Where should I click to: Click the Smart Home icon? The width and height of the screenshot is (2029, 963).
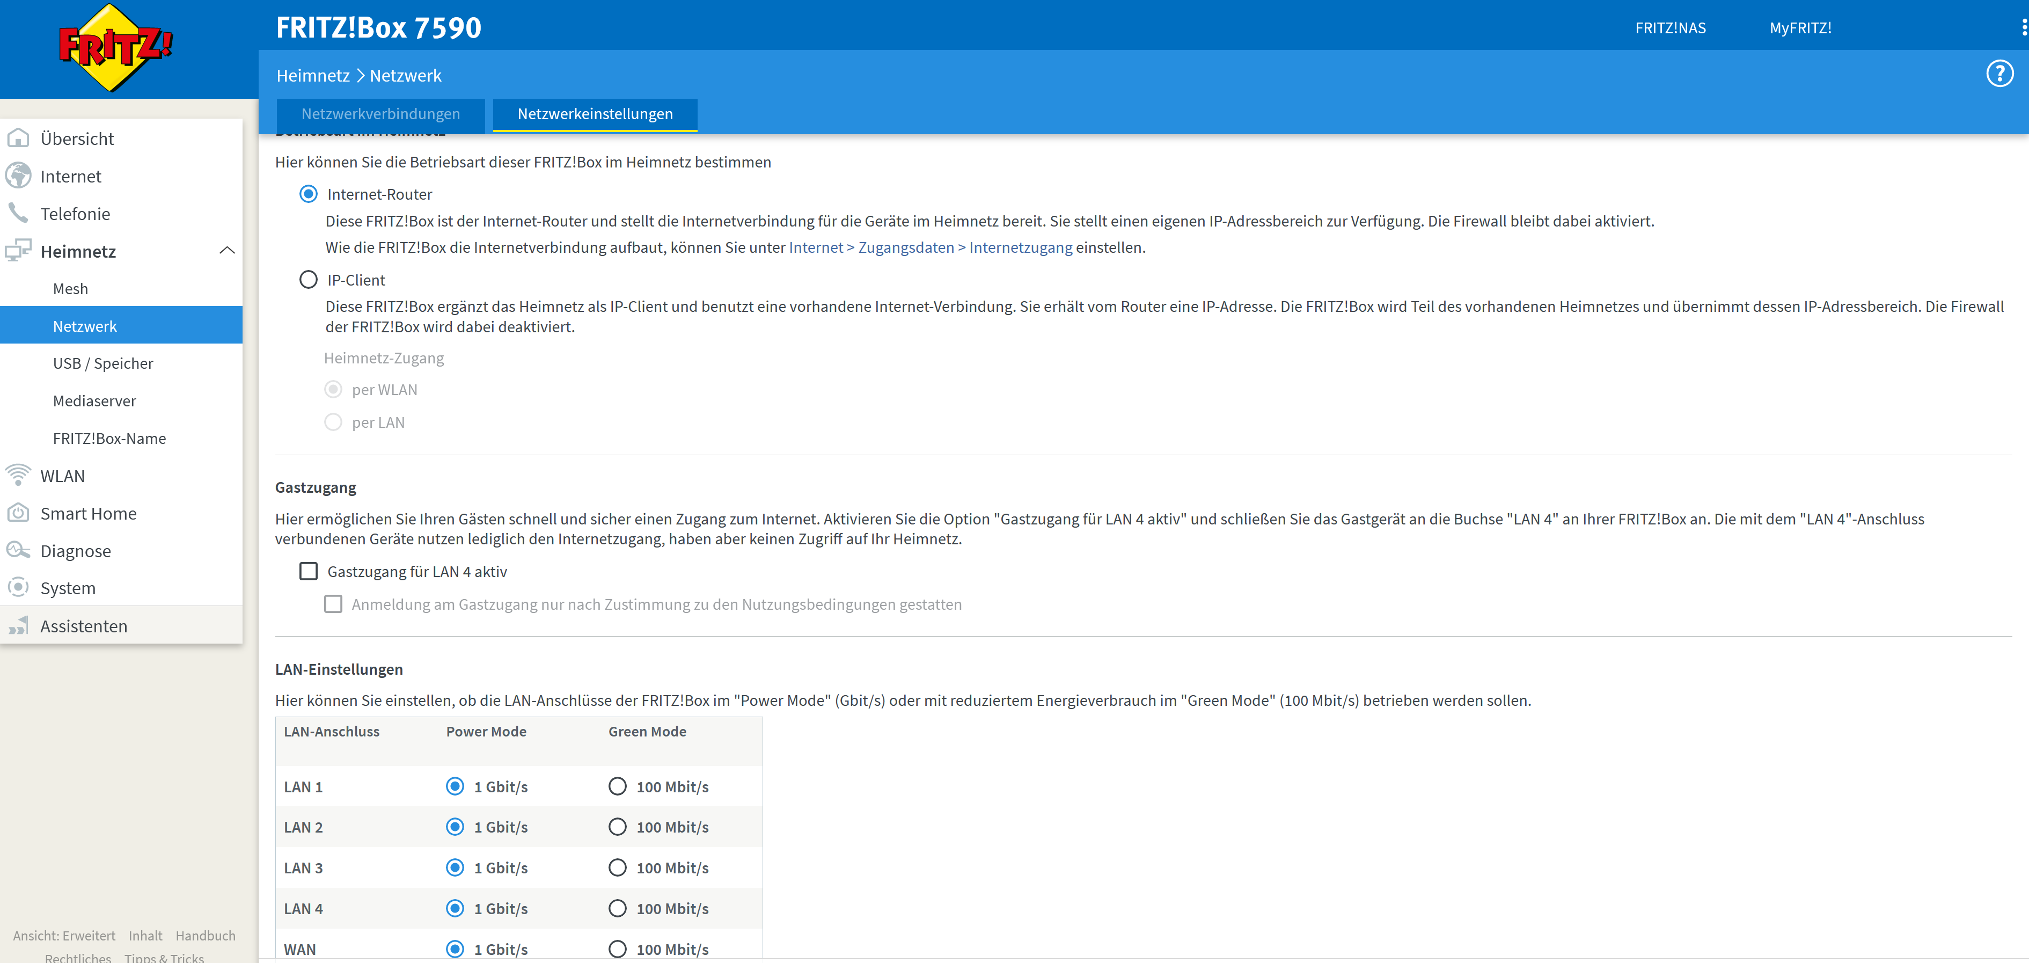click(18, 513)
